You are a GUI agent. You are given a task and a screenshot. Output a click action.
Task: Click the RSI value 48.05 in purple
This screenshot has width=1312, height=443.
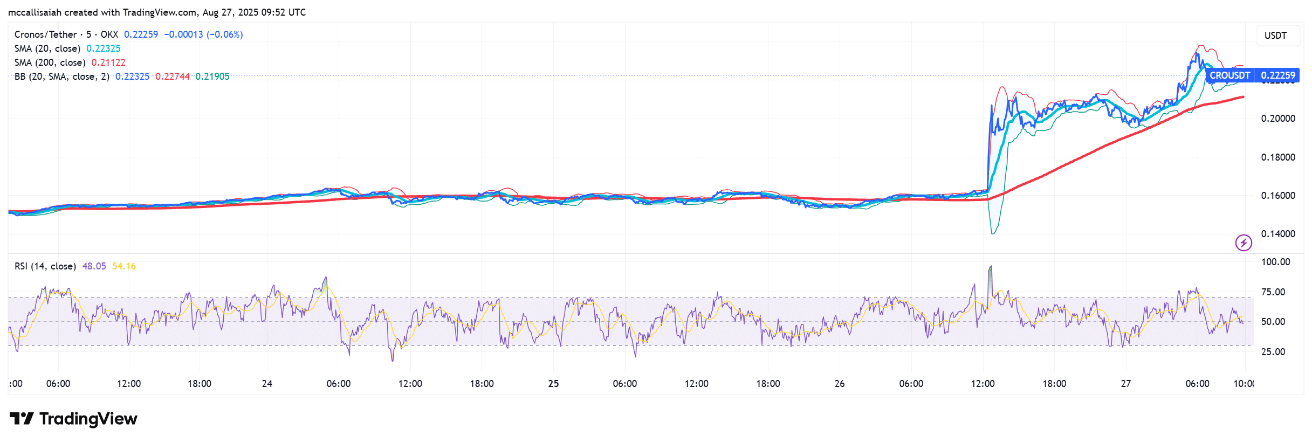pos(94,266)
